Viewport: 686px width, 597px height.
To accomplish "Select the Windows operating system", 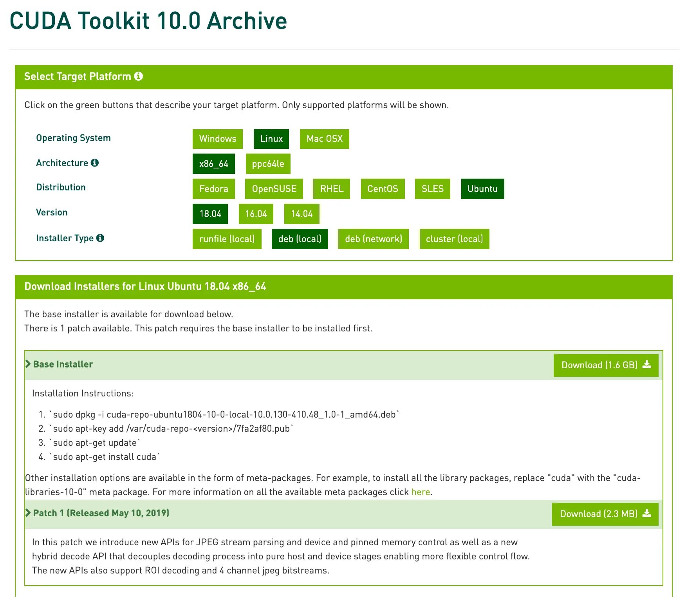I will 218,139.
